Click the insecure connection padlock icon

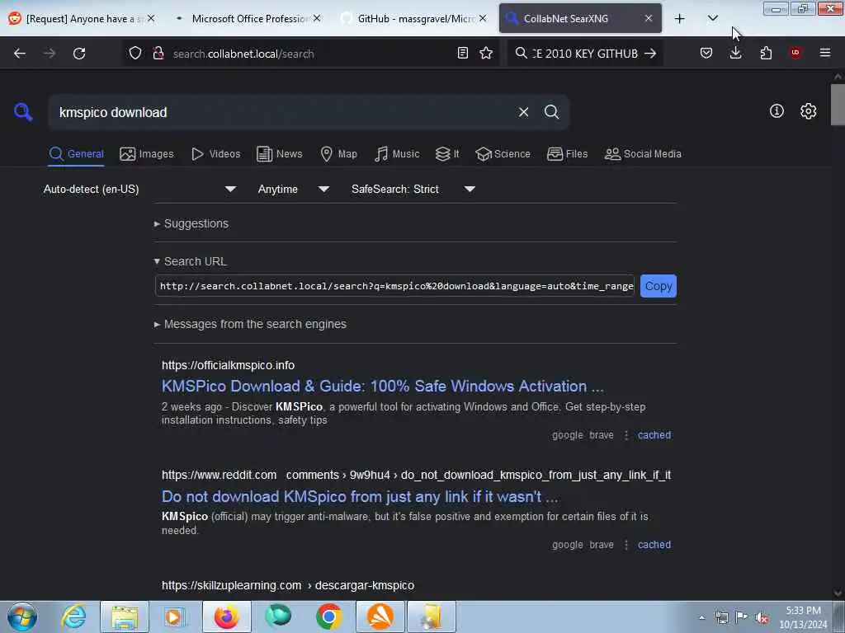(158, 53)
